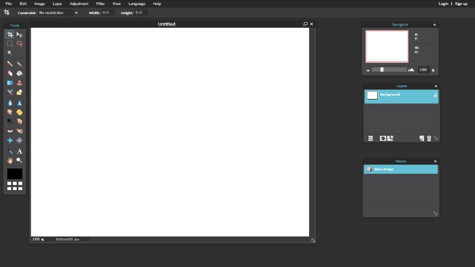
Task: Select the Smudge tool
Action: tap(10, 113)
